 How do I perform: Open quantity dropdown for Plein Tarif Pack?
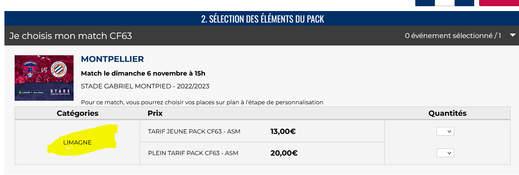click(445, 153)
